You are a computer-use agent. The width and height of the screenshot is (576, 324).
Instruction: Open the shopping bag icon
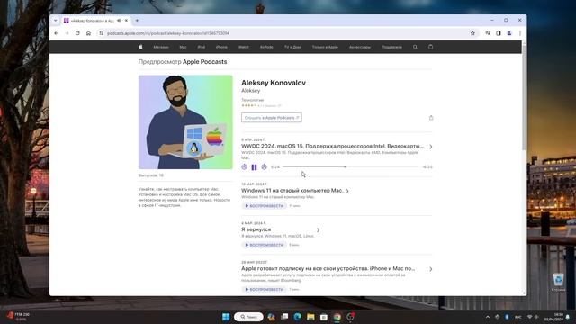click(430, 47)
